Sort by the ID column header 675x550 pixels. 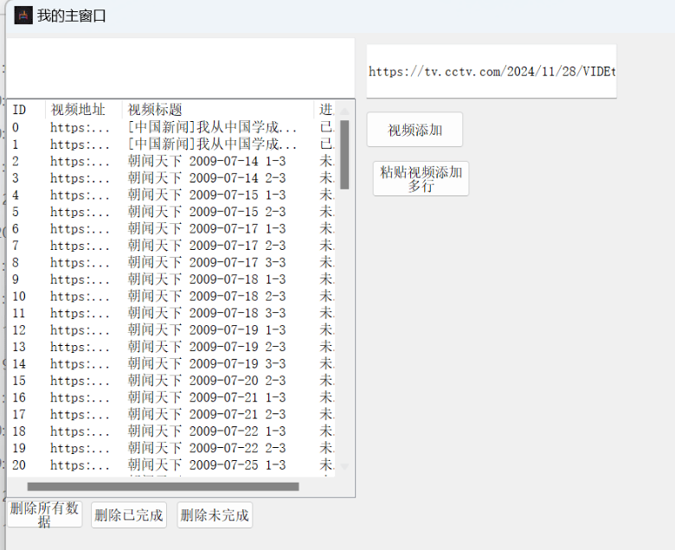coord(19,110)
